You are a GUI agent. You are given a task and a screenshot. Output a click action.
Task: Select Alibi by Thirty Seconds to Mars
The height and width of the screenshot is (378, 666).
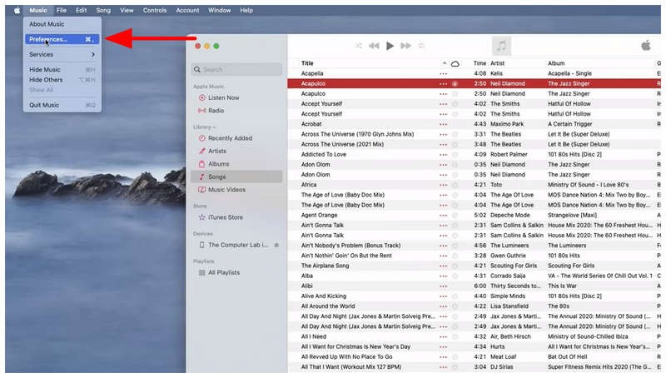[474, 286]
